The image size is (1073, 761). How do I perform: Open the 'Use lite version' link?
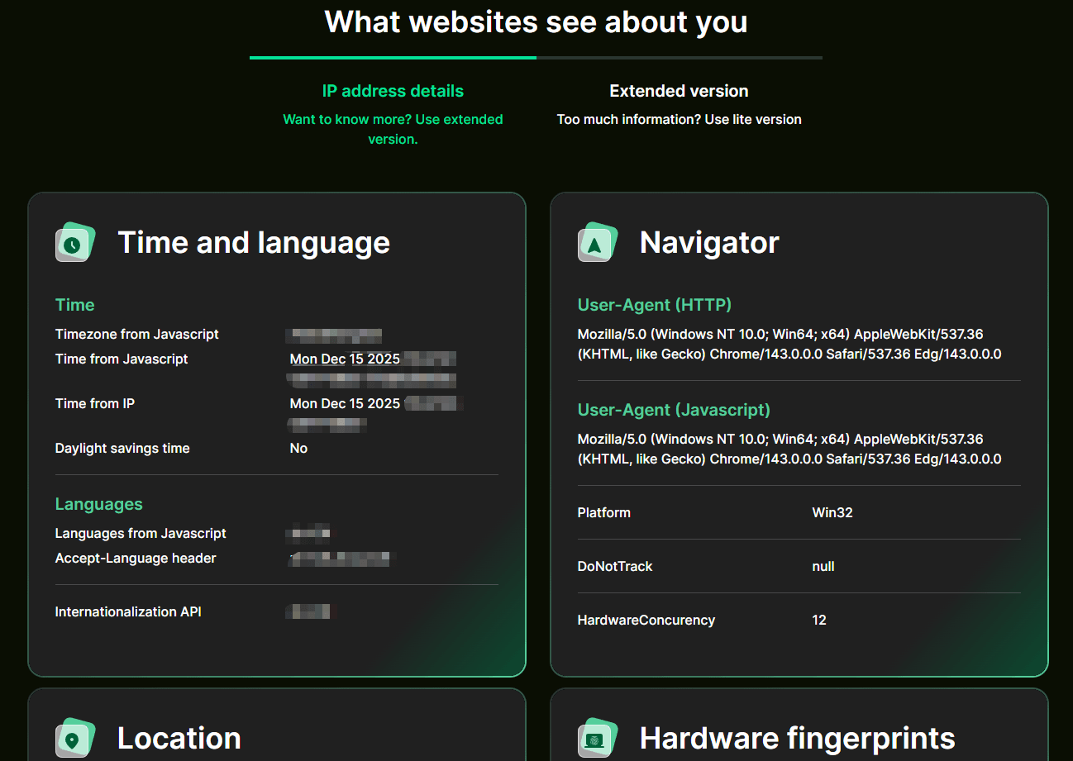[679, 120]
